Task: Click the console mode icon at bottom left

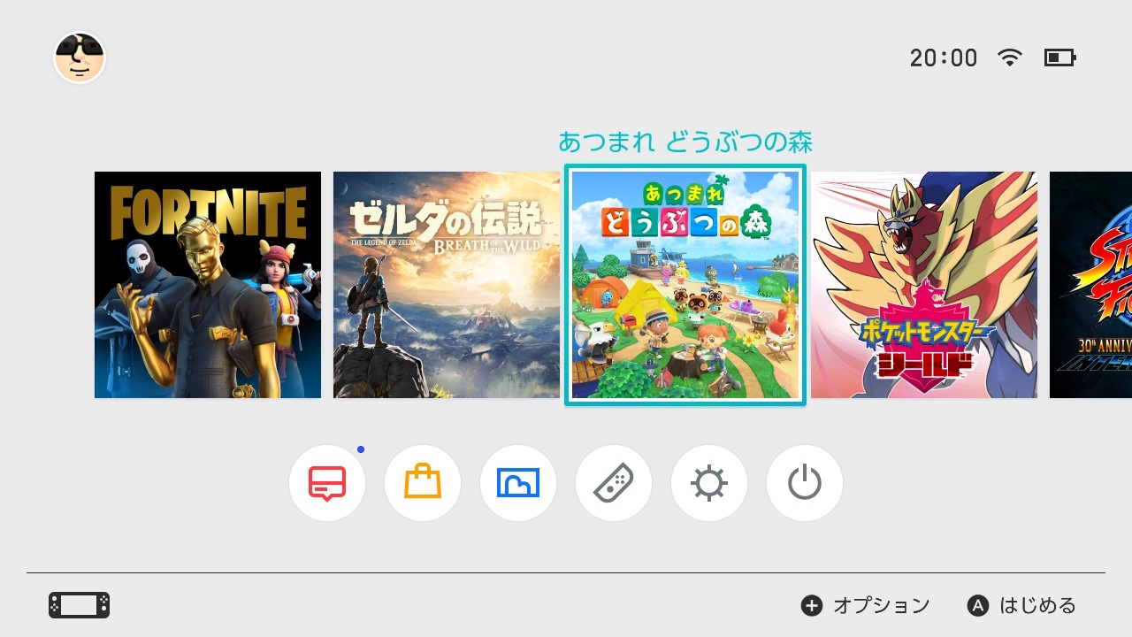Action: (x=79, y=605)
